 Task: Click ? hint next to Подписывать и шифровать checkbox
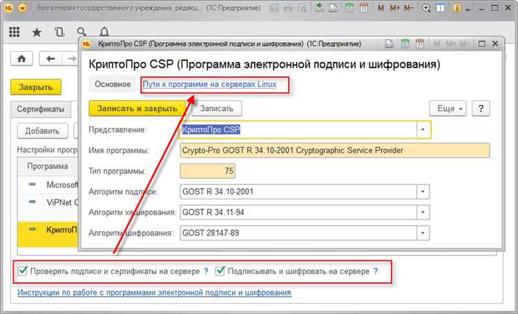tap(375, 271)
